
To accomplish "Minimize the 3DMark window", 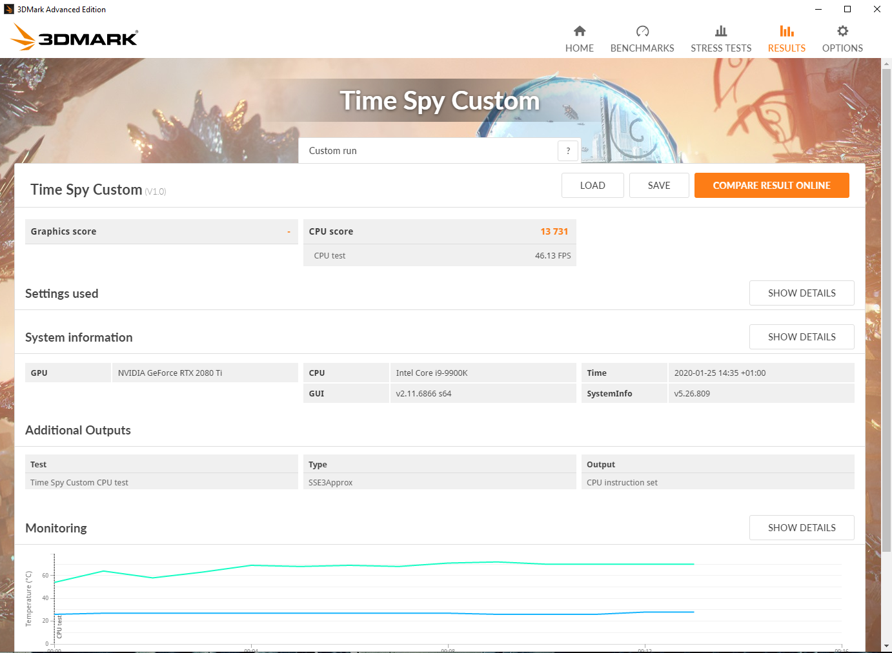I will [x=818, y=9].
